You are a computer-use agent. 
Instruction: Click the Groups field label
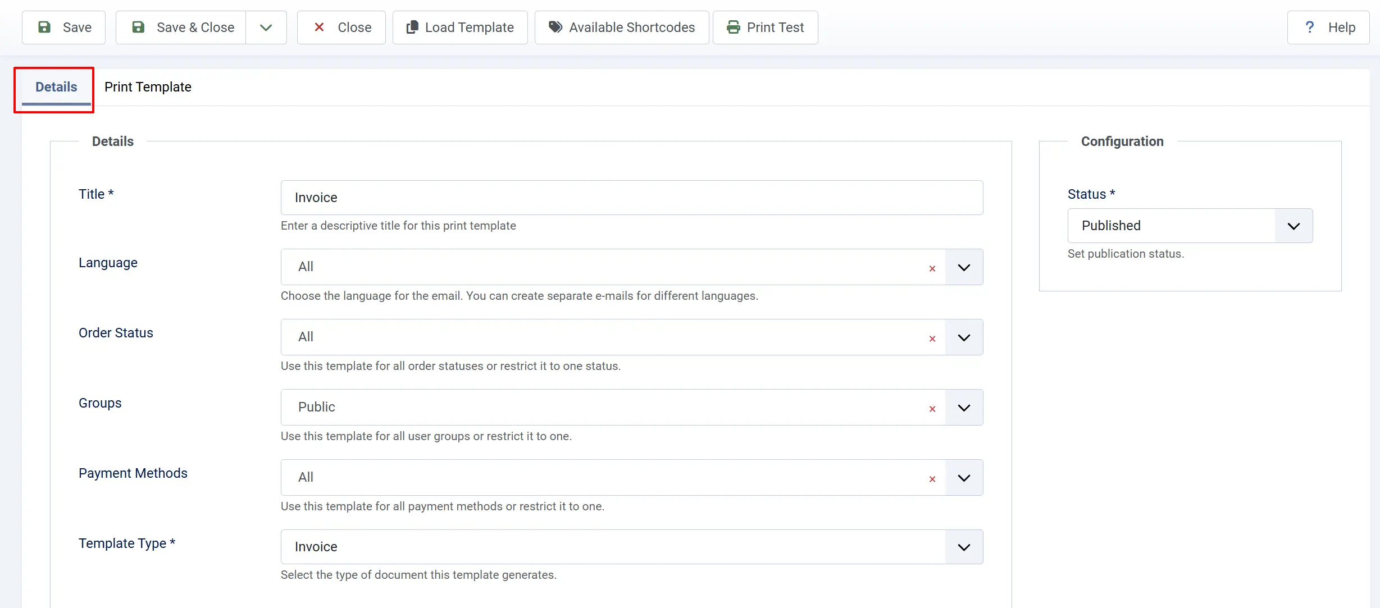[x=100, y=403]
